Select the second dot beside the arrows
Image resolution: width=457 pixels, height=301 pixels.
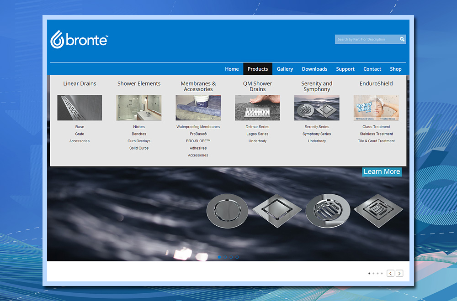[373, 273]
